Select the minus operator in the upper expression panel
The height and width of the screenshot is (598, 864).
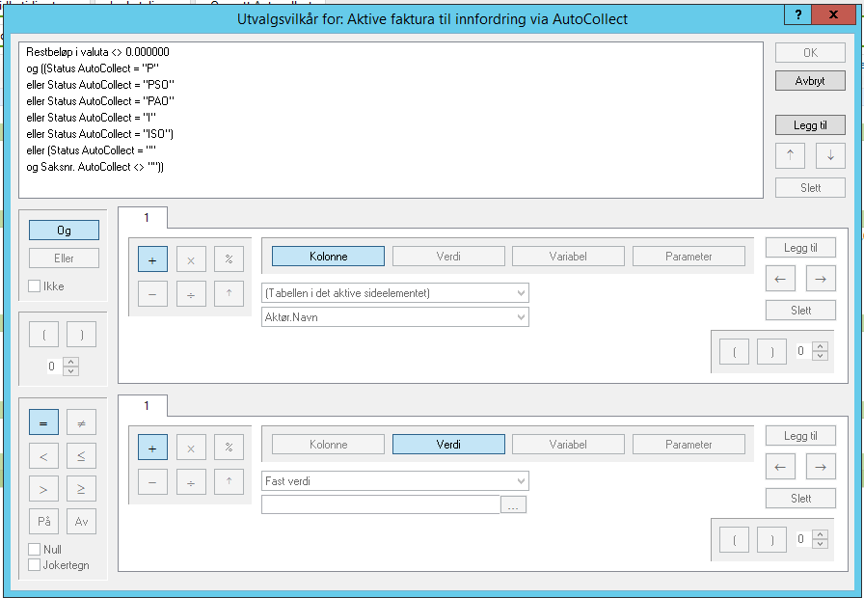click(x=152, y=294)
